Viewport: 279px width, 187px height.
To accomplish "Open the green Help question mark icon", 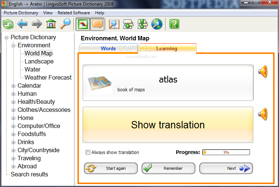I will tap(174, 24).
